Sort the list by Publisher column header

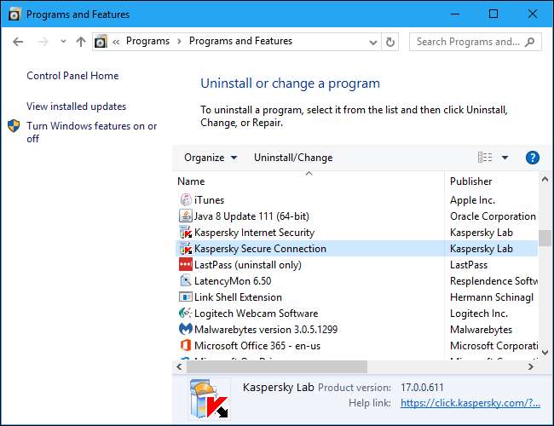tap(471, 181)
